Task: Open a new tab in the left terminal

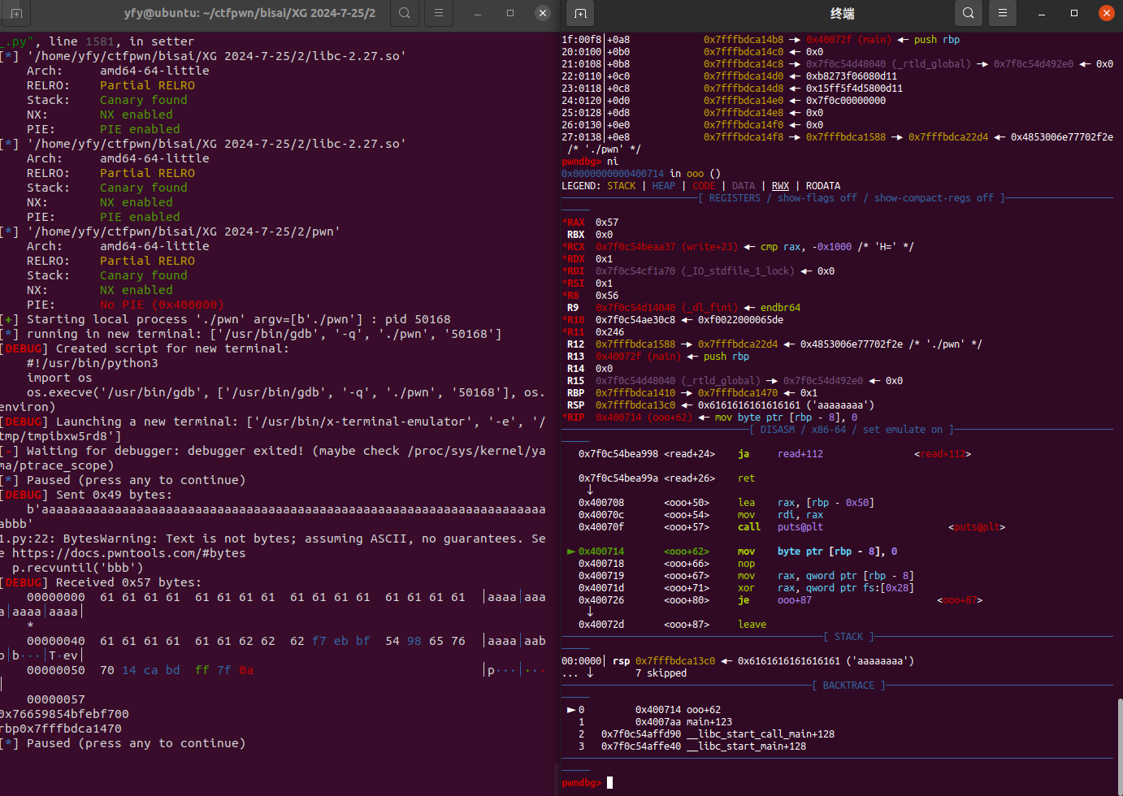Action: 16,13
